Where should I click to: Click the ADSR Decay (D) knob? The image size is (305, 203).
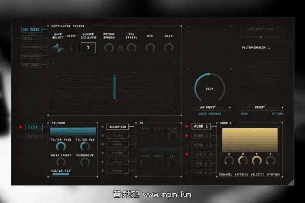click(243, 161)
